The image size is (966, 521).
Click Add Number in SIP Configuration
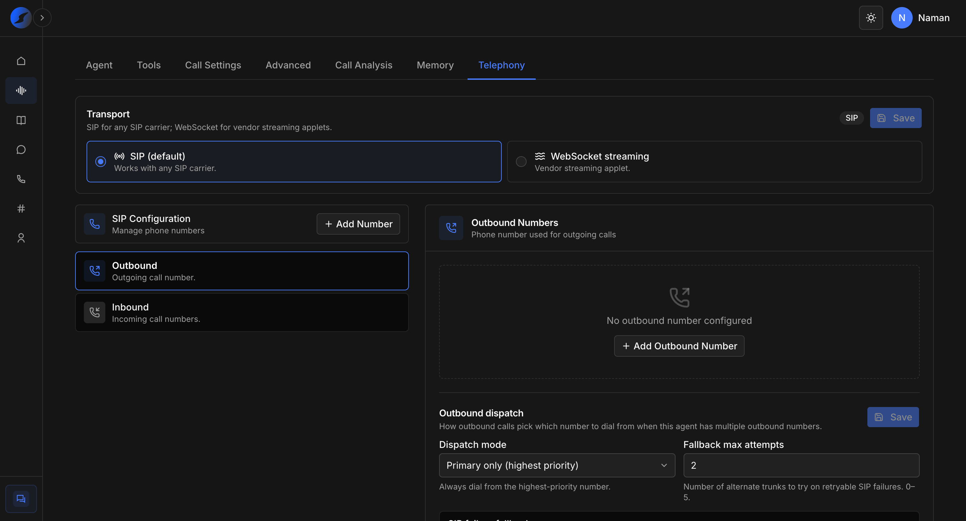click(x=358, y=224)
